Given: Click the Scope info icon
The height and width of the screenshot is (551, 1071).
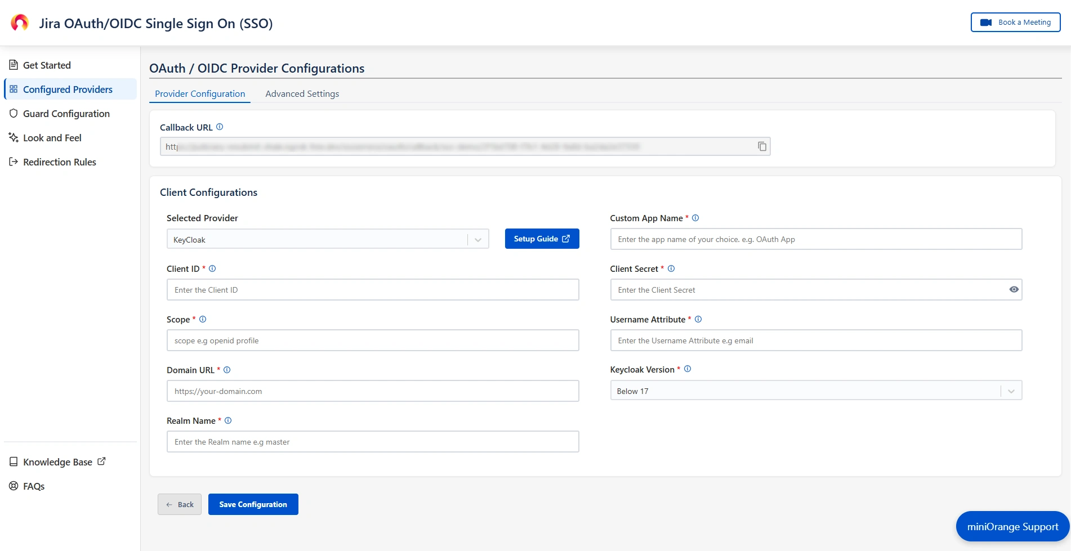Looking at the screenshot, I should 203,319.
